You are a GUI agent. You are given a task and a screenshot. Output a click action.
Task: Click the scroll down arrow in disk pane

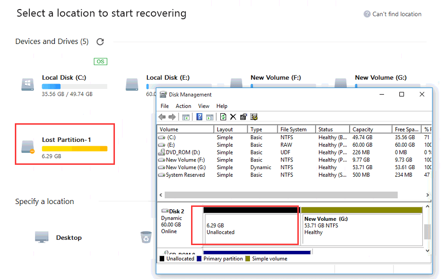[428, 250]
